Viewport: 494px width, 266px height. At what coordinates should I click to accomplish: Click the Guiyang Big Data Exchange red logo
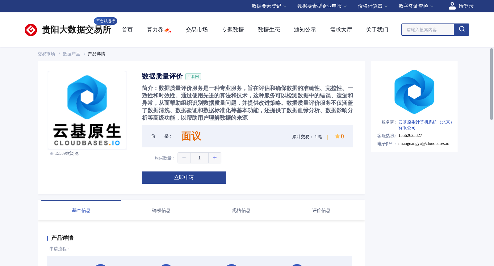[31, 30]
